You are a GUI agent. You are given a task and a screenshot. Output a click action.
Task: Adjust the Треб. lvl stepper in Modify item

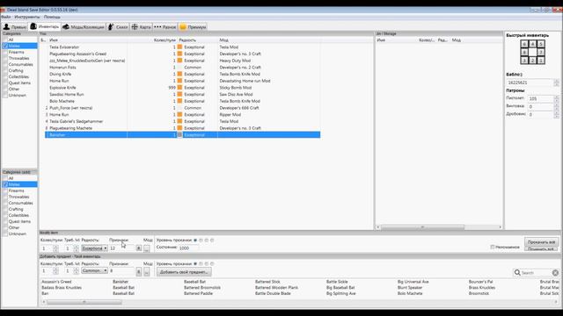[77, 248]
